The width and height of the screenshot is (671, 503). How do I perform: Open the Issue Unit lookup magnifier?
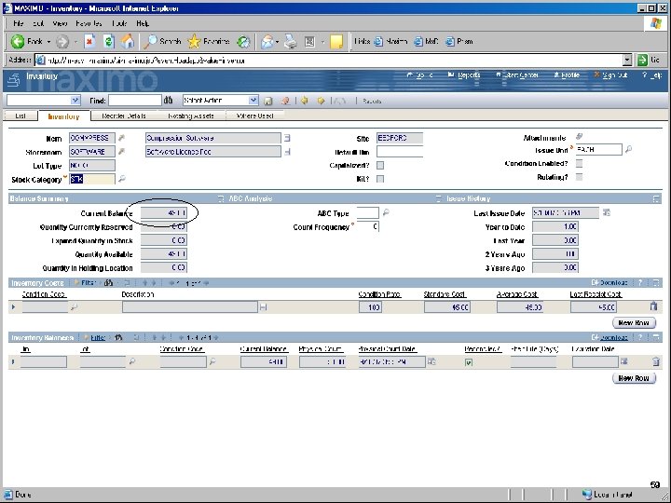[628, 149]
